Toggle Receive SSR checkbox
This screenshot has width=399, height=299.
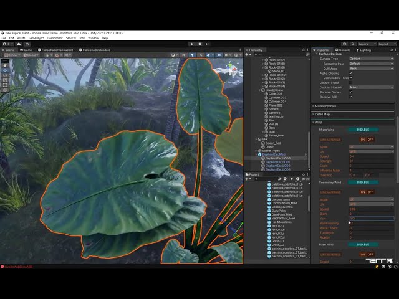350,97
